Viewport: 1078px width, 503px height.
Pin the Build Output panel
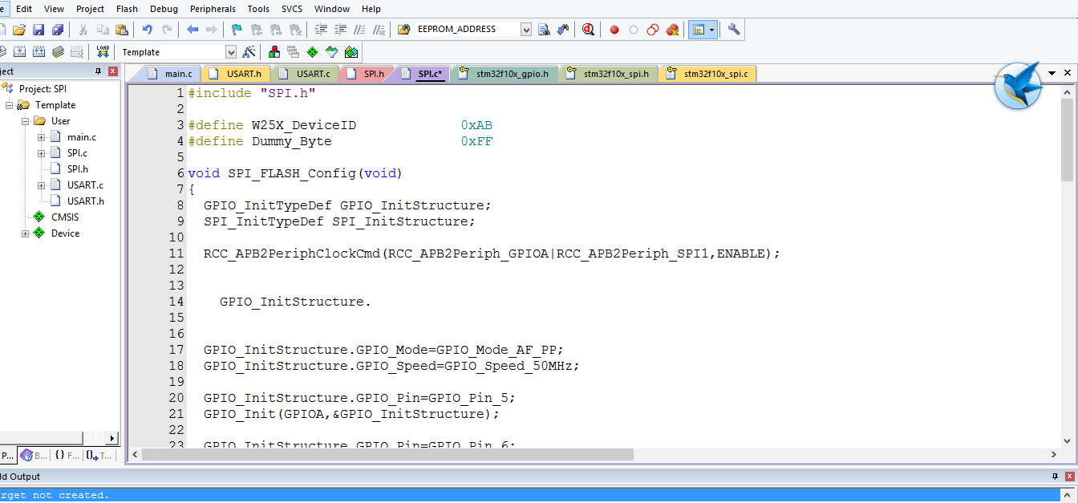(x=1055, y=477)
